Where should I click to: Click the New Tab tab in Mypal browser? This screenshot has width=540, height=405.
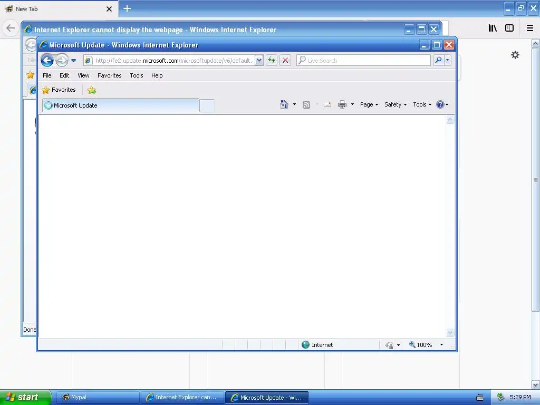point(59,9)
